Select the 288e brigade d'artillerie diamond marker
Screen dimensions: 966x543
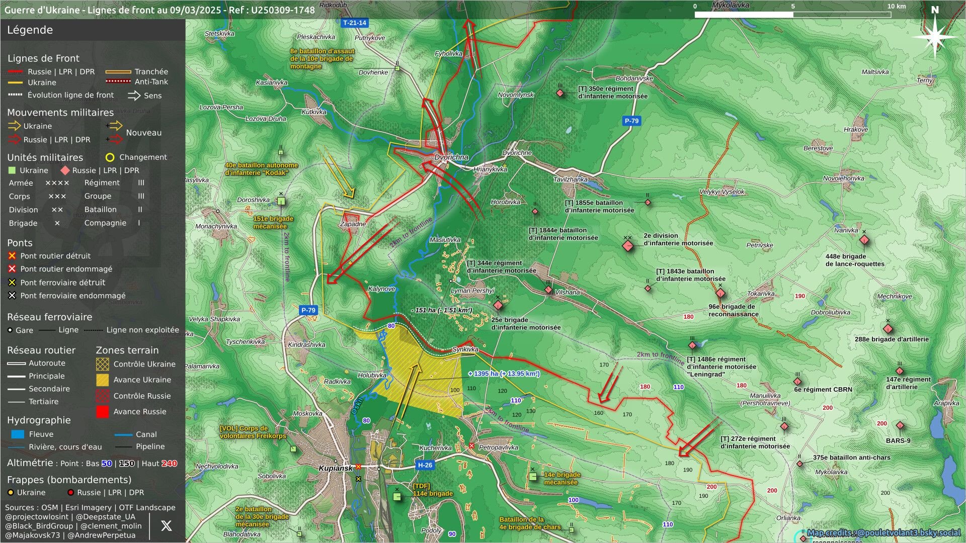point(888,329)
